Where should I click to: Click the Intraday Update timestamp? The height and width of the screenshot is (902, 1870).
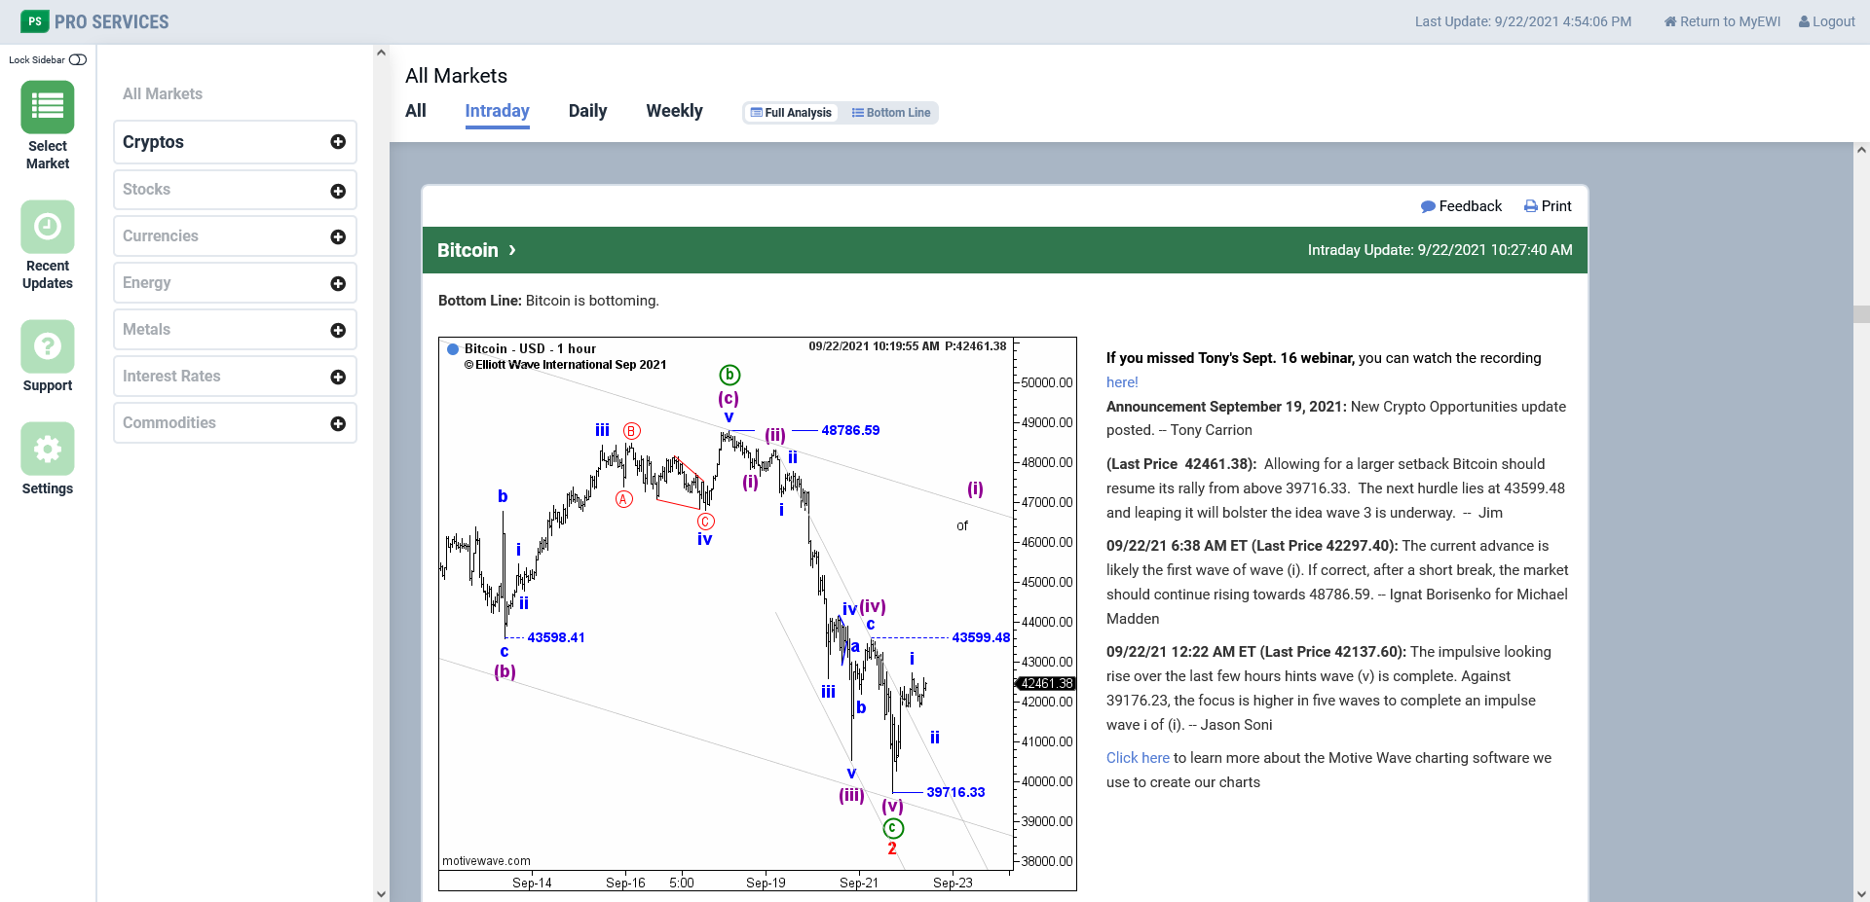1440,250
